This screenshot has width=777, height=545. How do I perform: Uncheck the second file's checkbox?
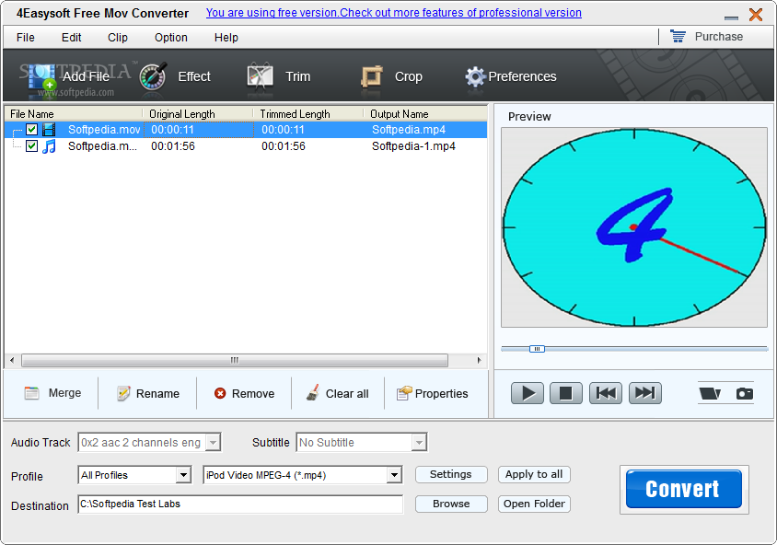tap(31, 146)
